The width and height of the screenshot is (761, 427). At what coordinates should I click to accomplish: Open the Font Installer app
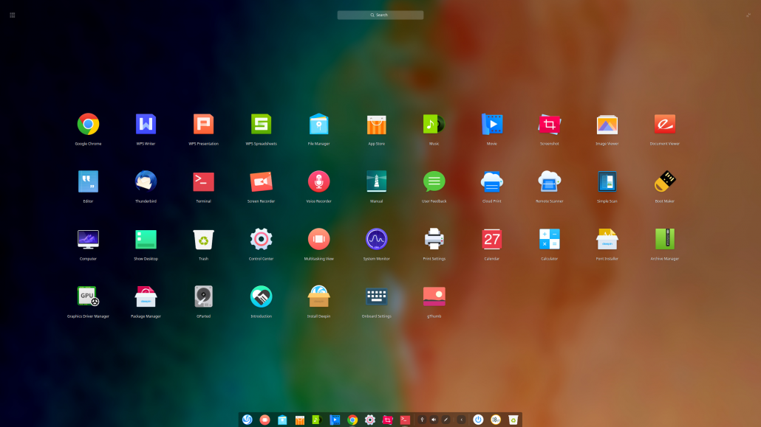[x=607, y=239]
